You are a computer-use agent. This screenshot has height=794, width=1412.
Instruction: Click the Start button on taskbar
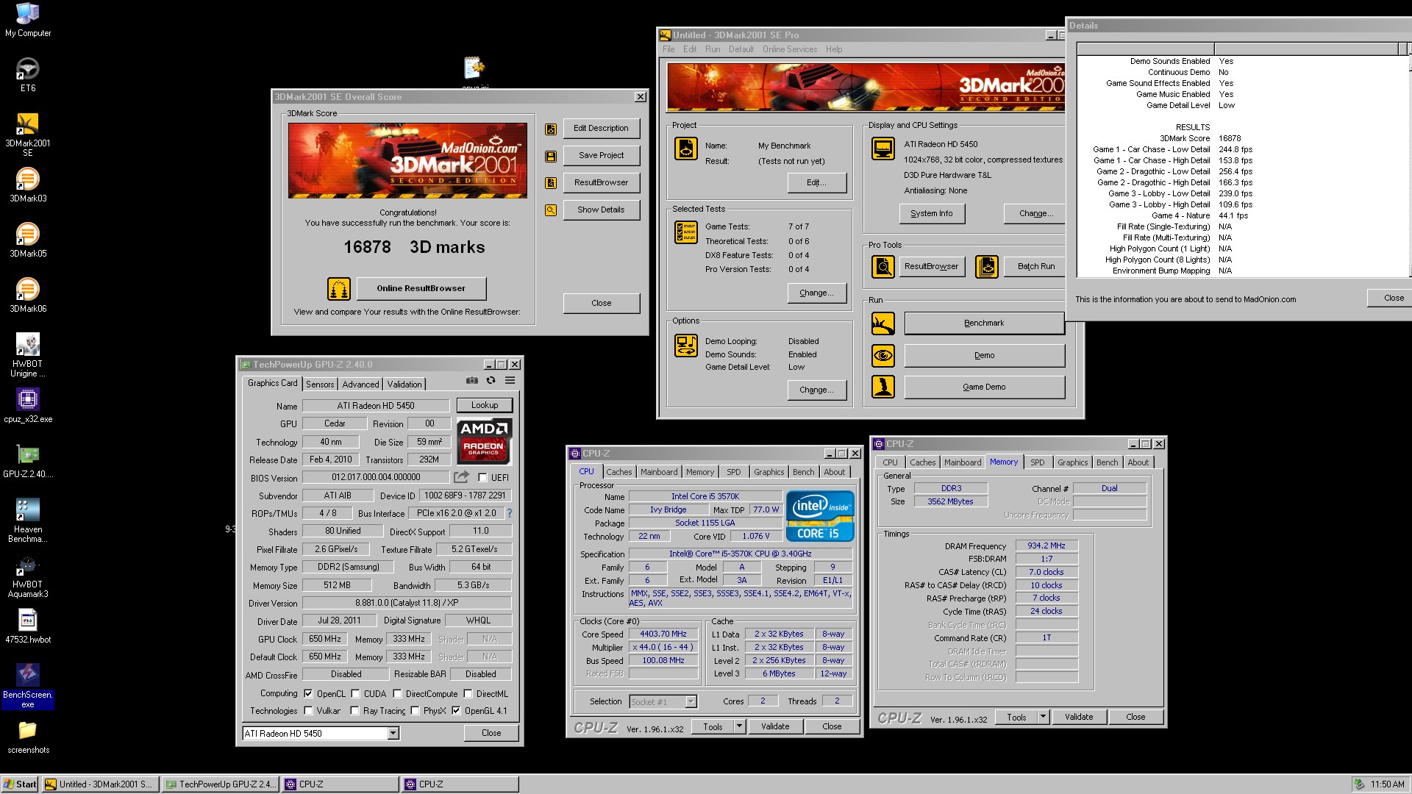point(20,784)
